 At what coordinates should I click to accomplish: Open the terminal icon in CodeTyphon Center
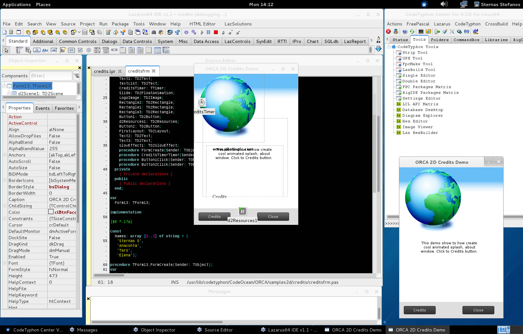pos(421,31)
